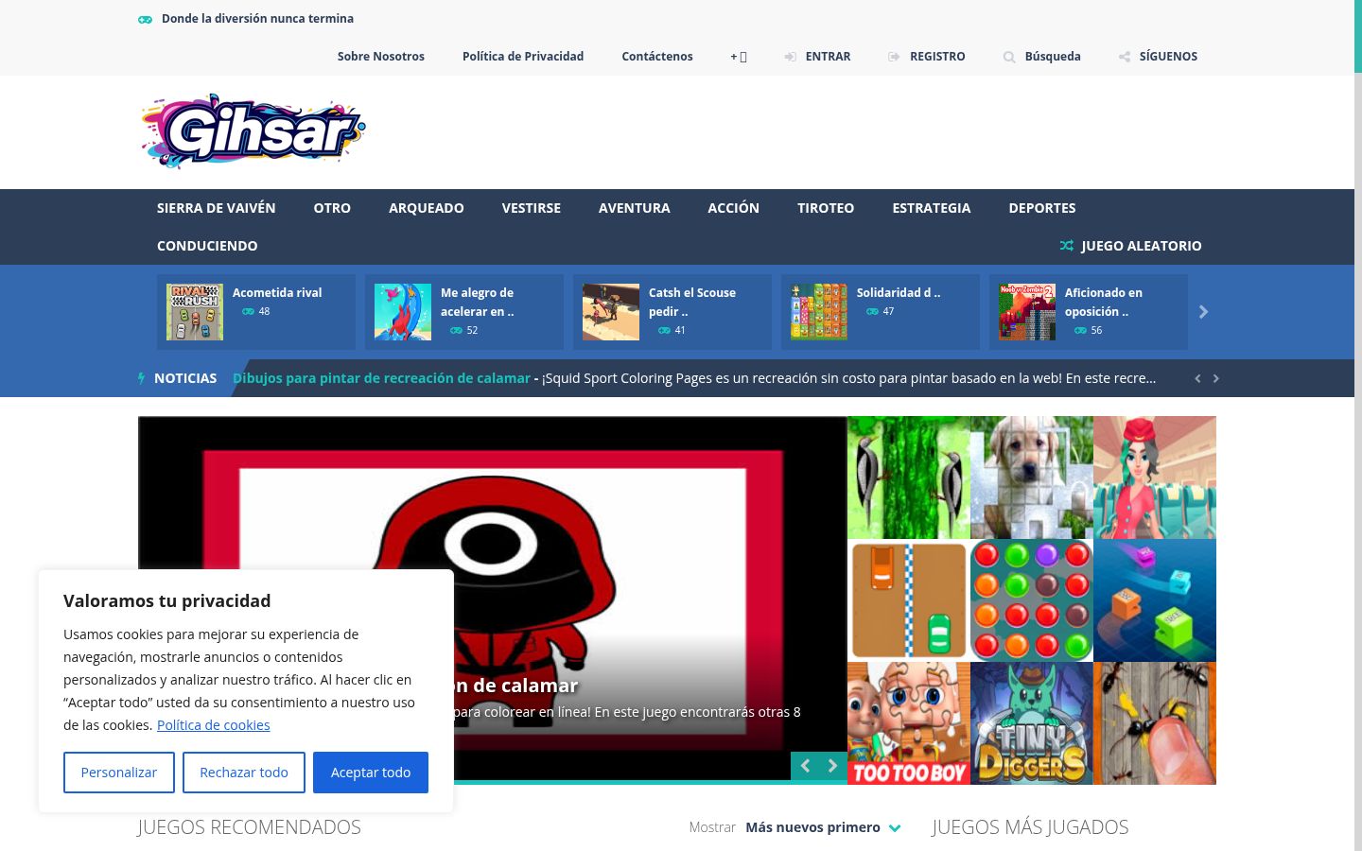
Task: Open the car parking game tile
Action: tap(909, 600)
